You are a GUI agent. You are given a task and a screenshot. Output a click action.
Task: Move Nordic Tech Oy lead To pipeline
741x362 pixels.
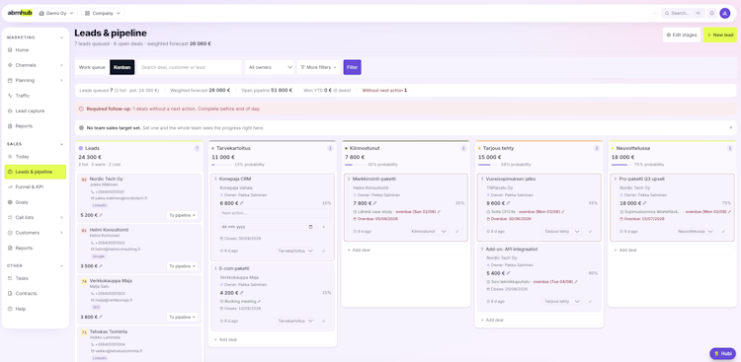point(183,215)
